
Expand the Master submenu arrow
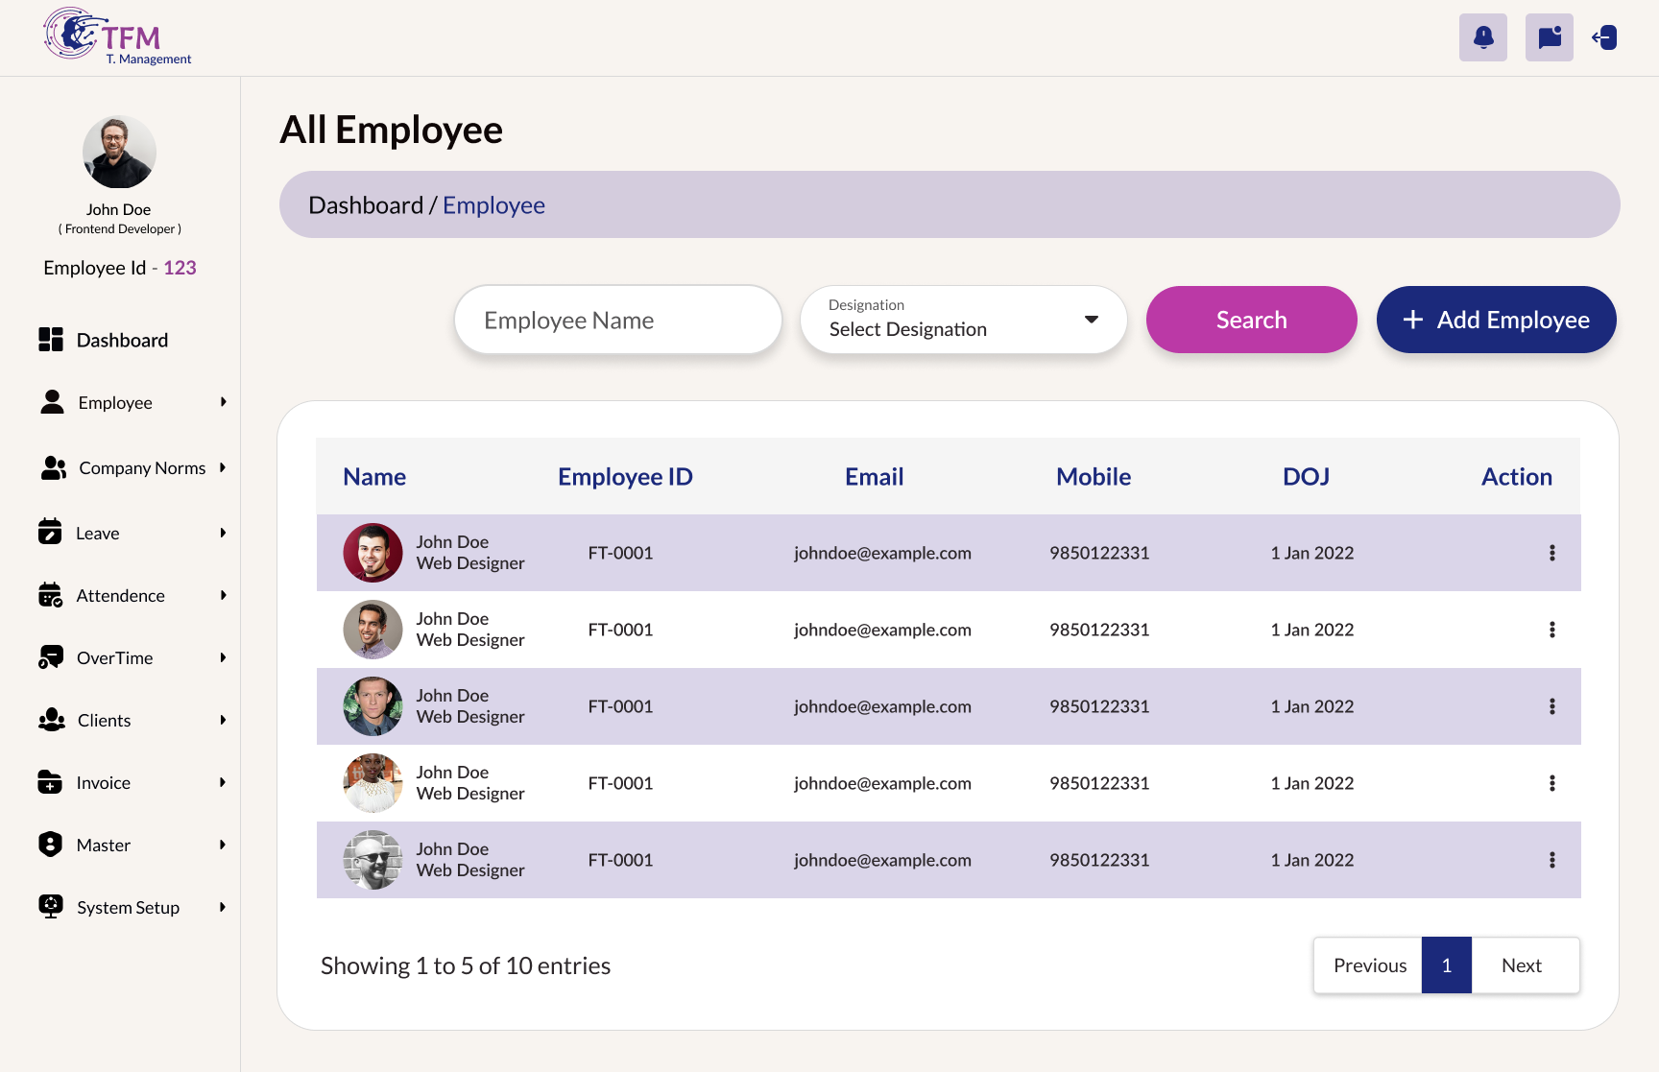pyautogui.click(x=223, y=845)
